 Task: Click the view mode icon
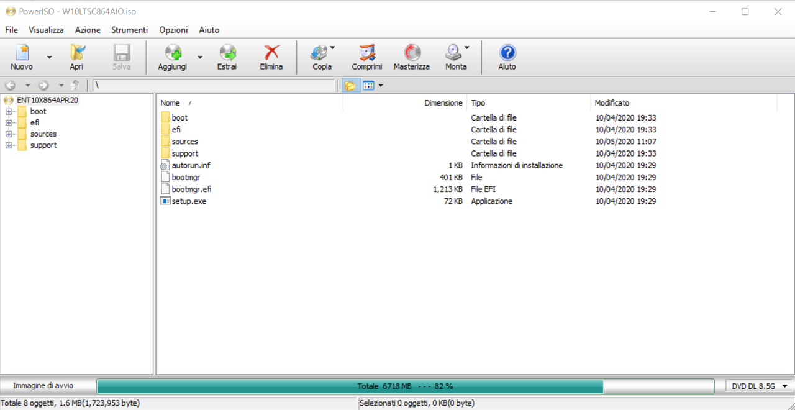pos(368,86)
